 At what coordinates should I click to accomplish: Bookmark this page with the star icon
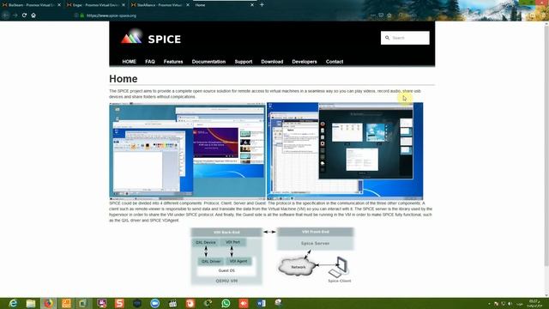coord(389,15)
